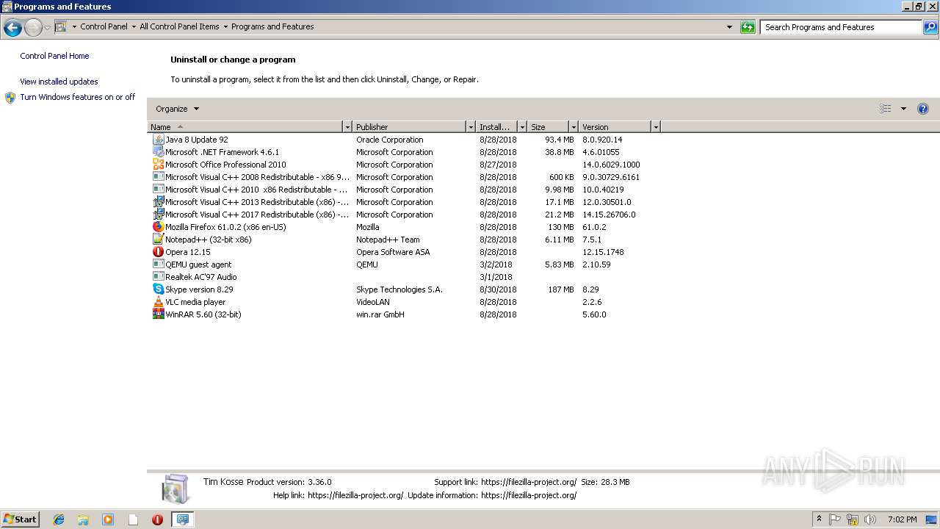Viewport: 940px width, 529px height.
Task: Click the Skype version 8.29 icon
Action: pyautogui.click(x=158, y=289)
